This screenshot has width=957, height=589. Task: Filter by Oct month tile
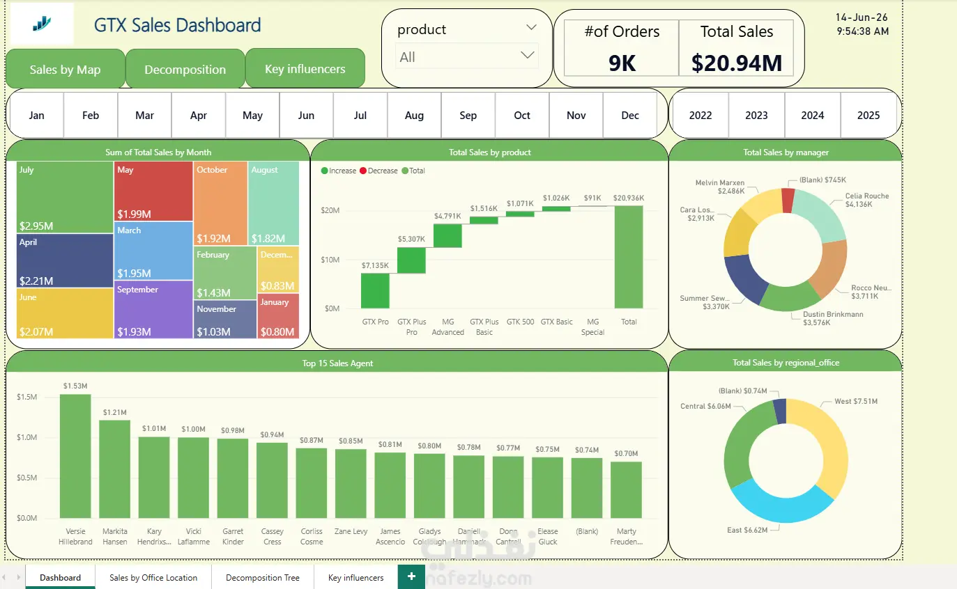tap(522, 115)
